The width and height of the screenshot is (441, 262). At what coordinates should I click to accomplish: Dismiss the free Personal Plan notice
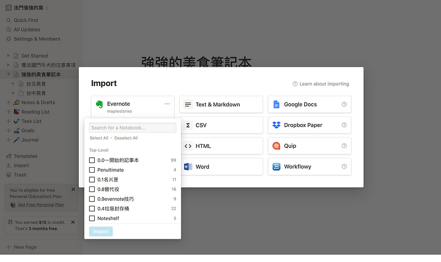pos(73,189)
